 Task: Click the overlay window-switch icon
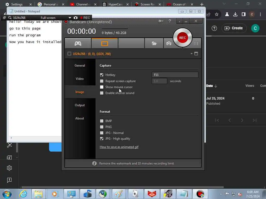click(x=4, y=18)
